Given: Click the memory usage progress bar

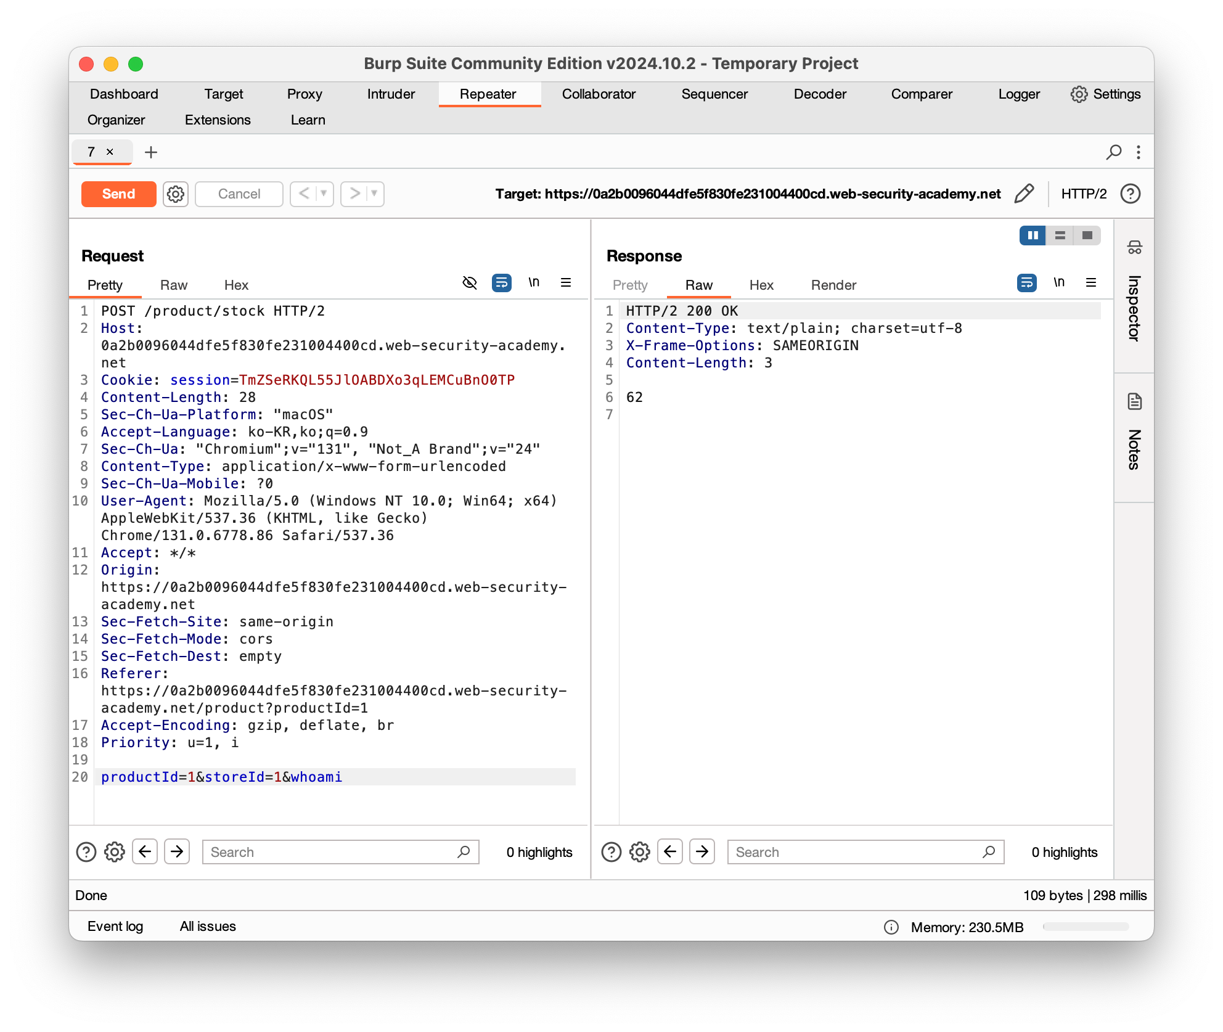Looking at the screenshot, I should click(x=1086, y=927).
